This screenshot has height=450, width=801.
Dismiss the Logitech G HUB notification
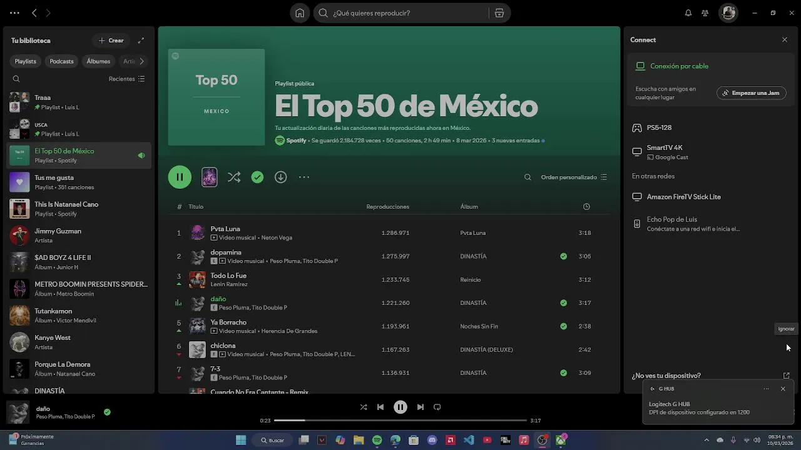[783, 389]
